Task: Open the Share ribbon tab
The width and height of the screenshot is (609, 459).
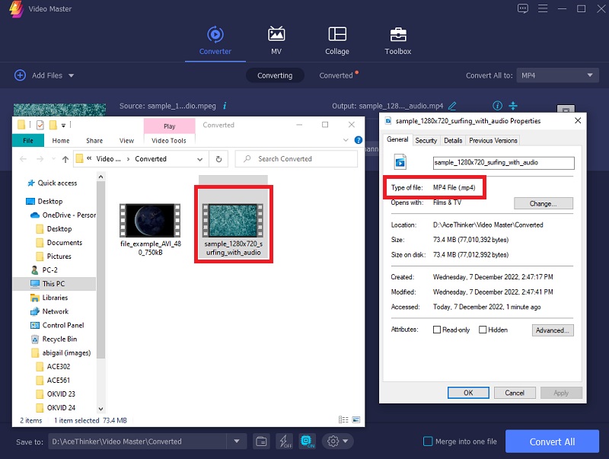Action: tap(94, 141)
